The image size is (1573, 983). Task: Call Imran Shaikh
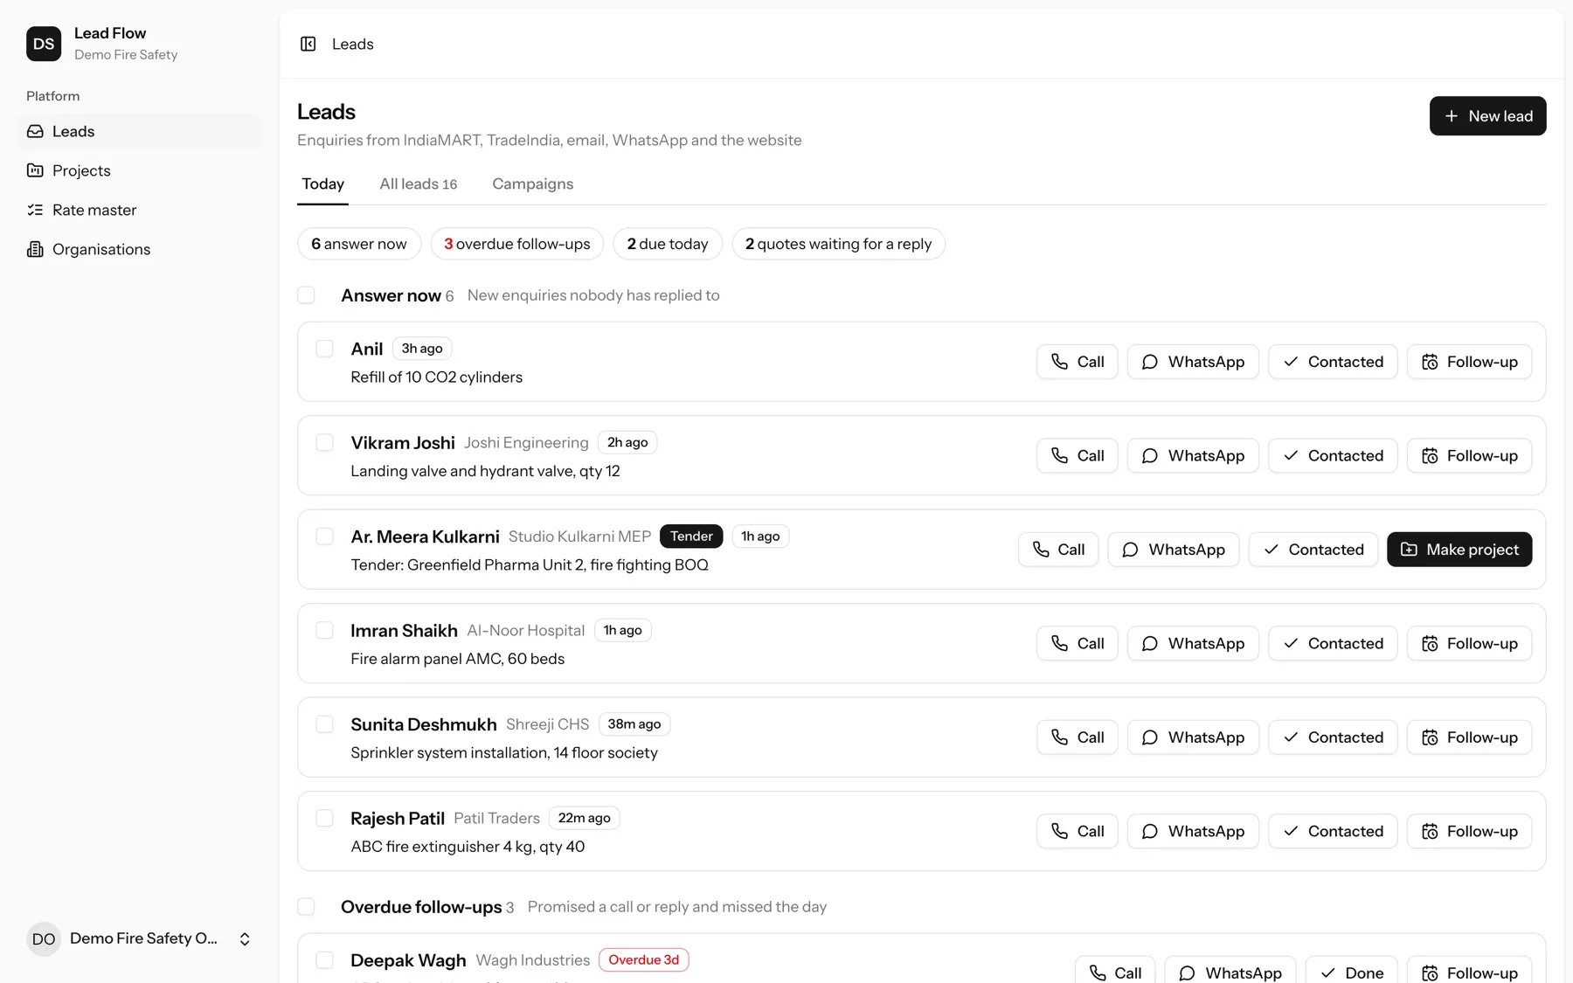1077,643
